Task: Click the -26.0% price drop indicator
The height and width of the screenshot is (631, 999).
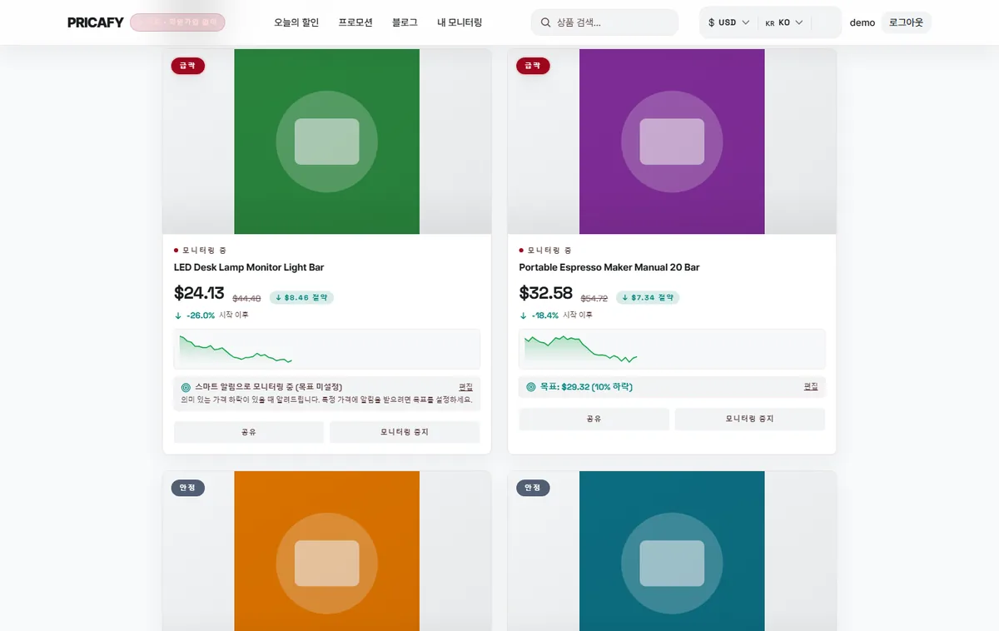Action: [195, 315]
